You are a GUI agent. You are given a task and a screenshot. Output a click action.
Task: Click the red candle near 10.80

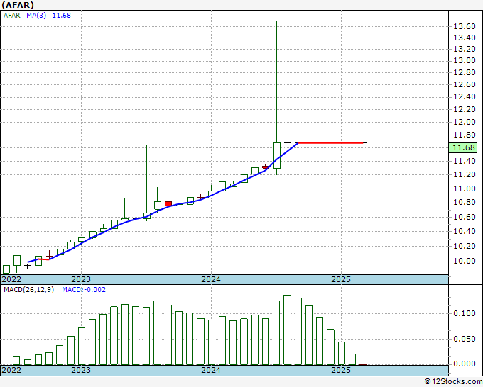168,203
